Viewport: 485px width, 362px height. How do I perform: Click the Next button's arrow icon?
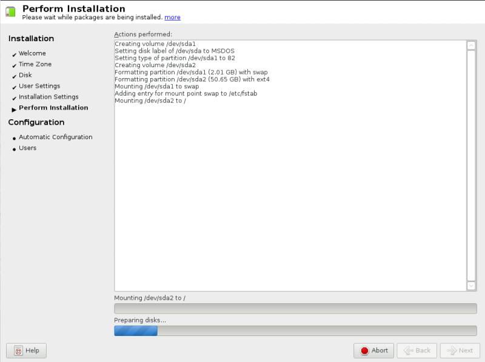pos(452,350)
